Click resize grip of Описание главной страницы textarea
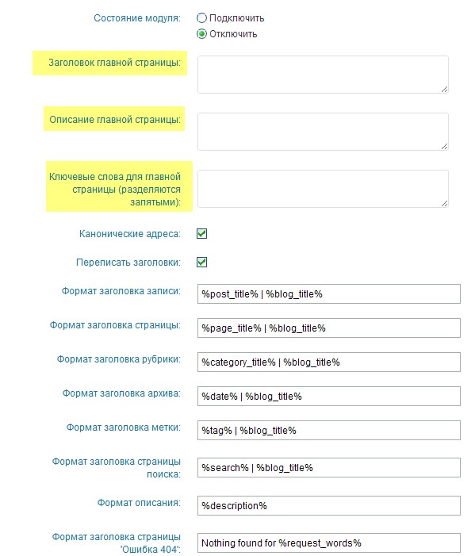Image resolution: width=475 pixels, height=556 pixels. (445, 147)
